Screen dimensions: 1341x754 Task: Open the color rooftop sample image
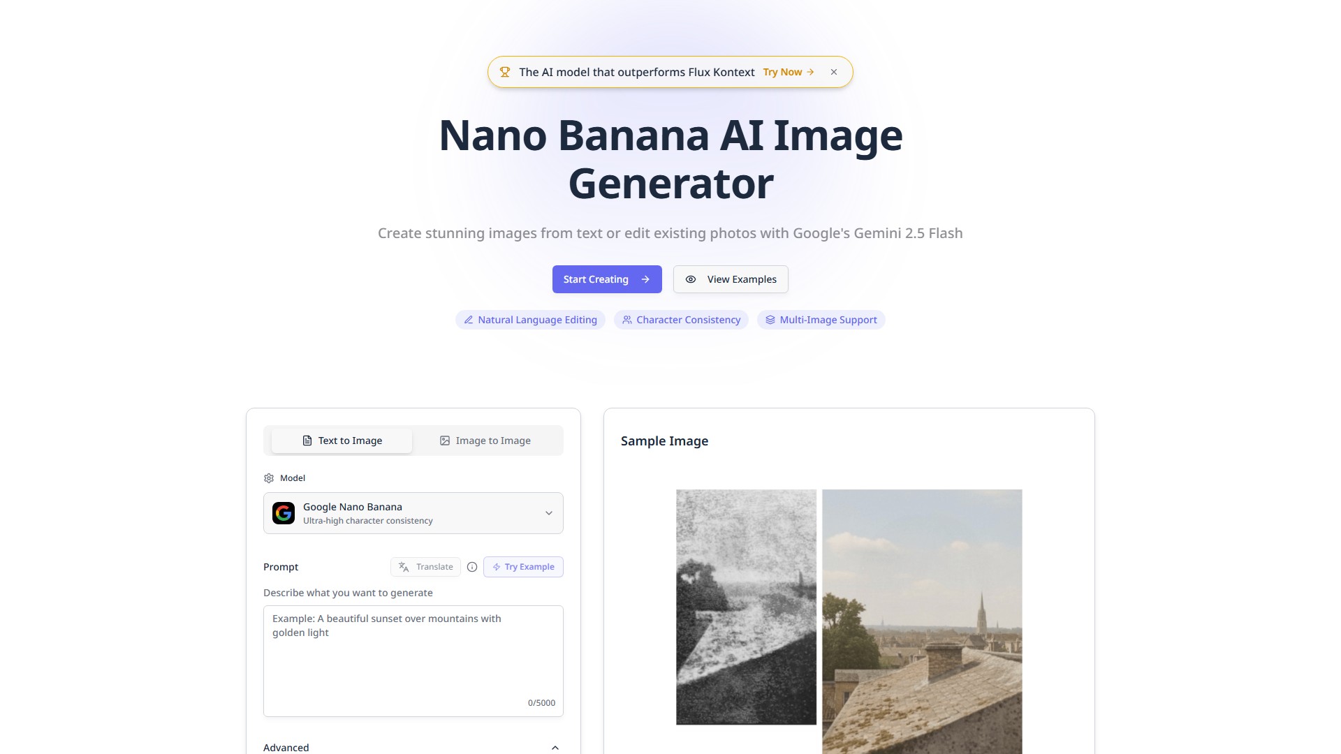pyautogui.click(x=922, y=621)
